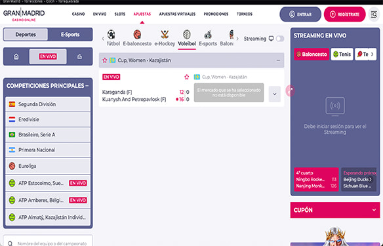Open ATP Estocolmo live competition
This screenshot has width=383, height=246.
point(48,183)
